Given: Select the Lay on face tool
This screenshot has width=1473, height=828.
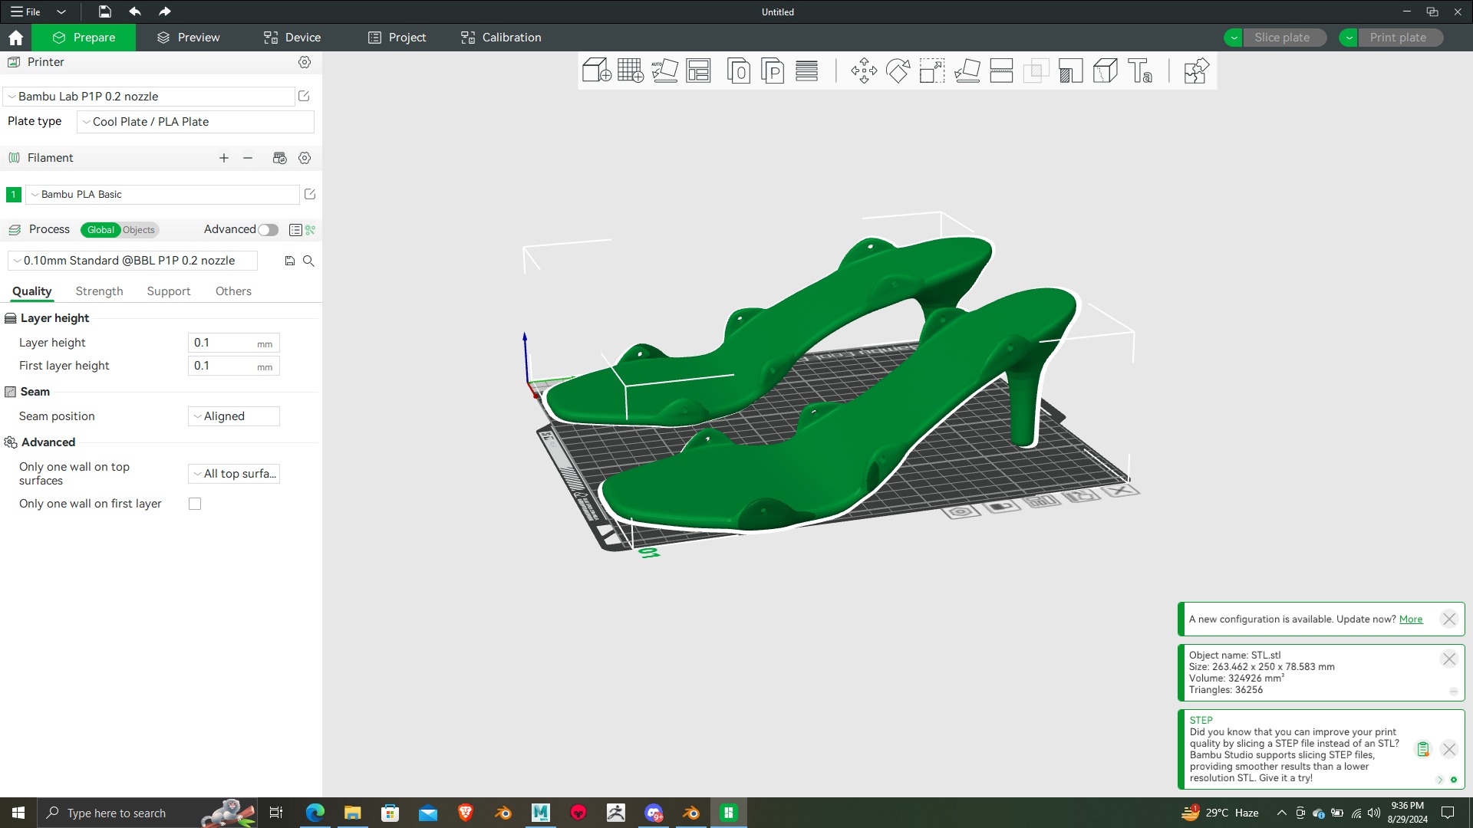Looking at the screenshot, I should pyautogui.click(x=967, y=71).
